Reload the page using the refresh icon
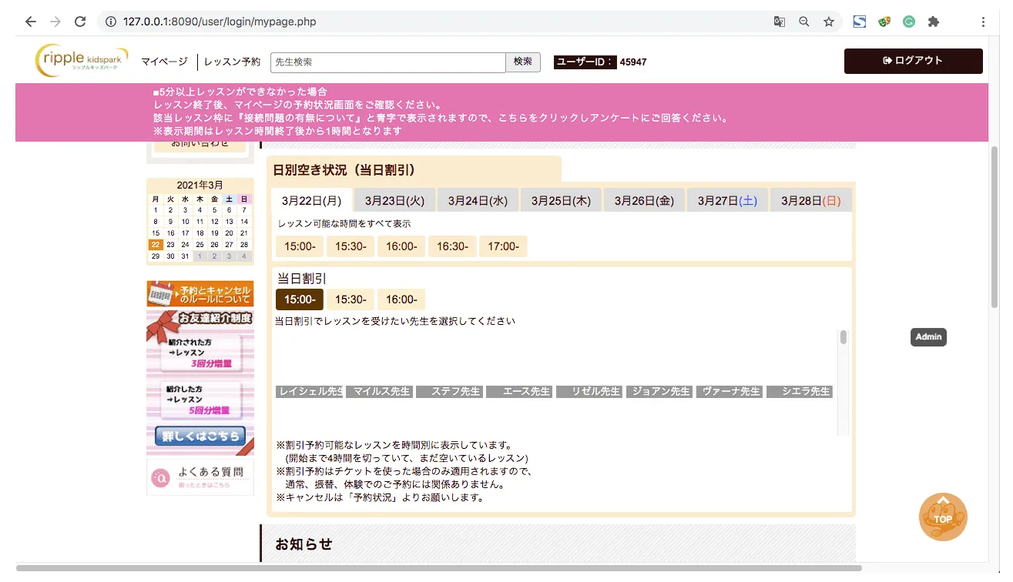This screenshot has height=582, width=1013. 80,22
